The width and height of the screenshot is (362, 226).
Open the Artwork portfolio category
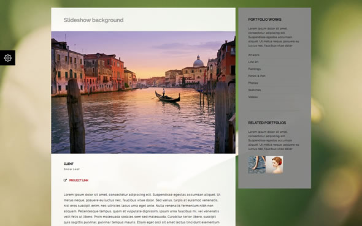tap(254, 55)
